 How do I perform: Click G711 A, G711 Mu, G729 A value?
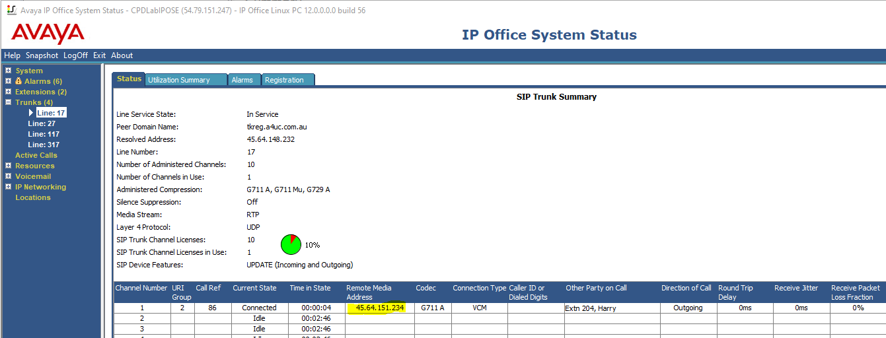click(x=288, y=189)
